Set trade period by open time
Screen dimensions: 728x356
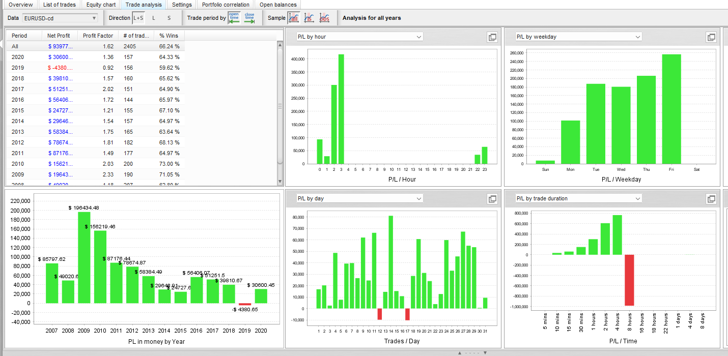234,18
